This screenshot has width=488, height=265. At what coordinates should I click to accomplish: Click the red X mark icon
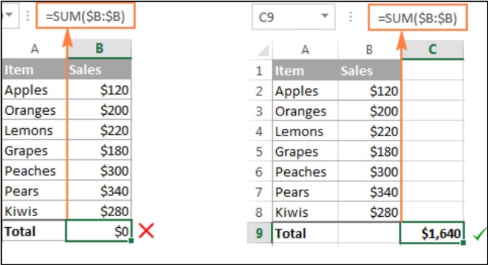[145, 231]
